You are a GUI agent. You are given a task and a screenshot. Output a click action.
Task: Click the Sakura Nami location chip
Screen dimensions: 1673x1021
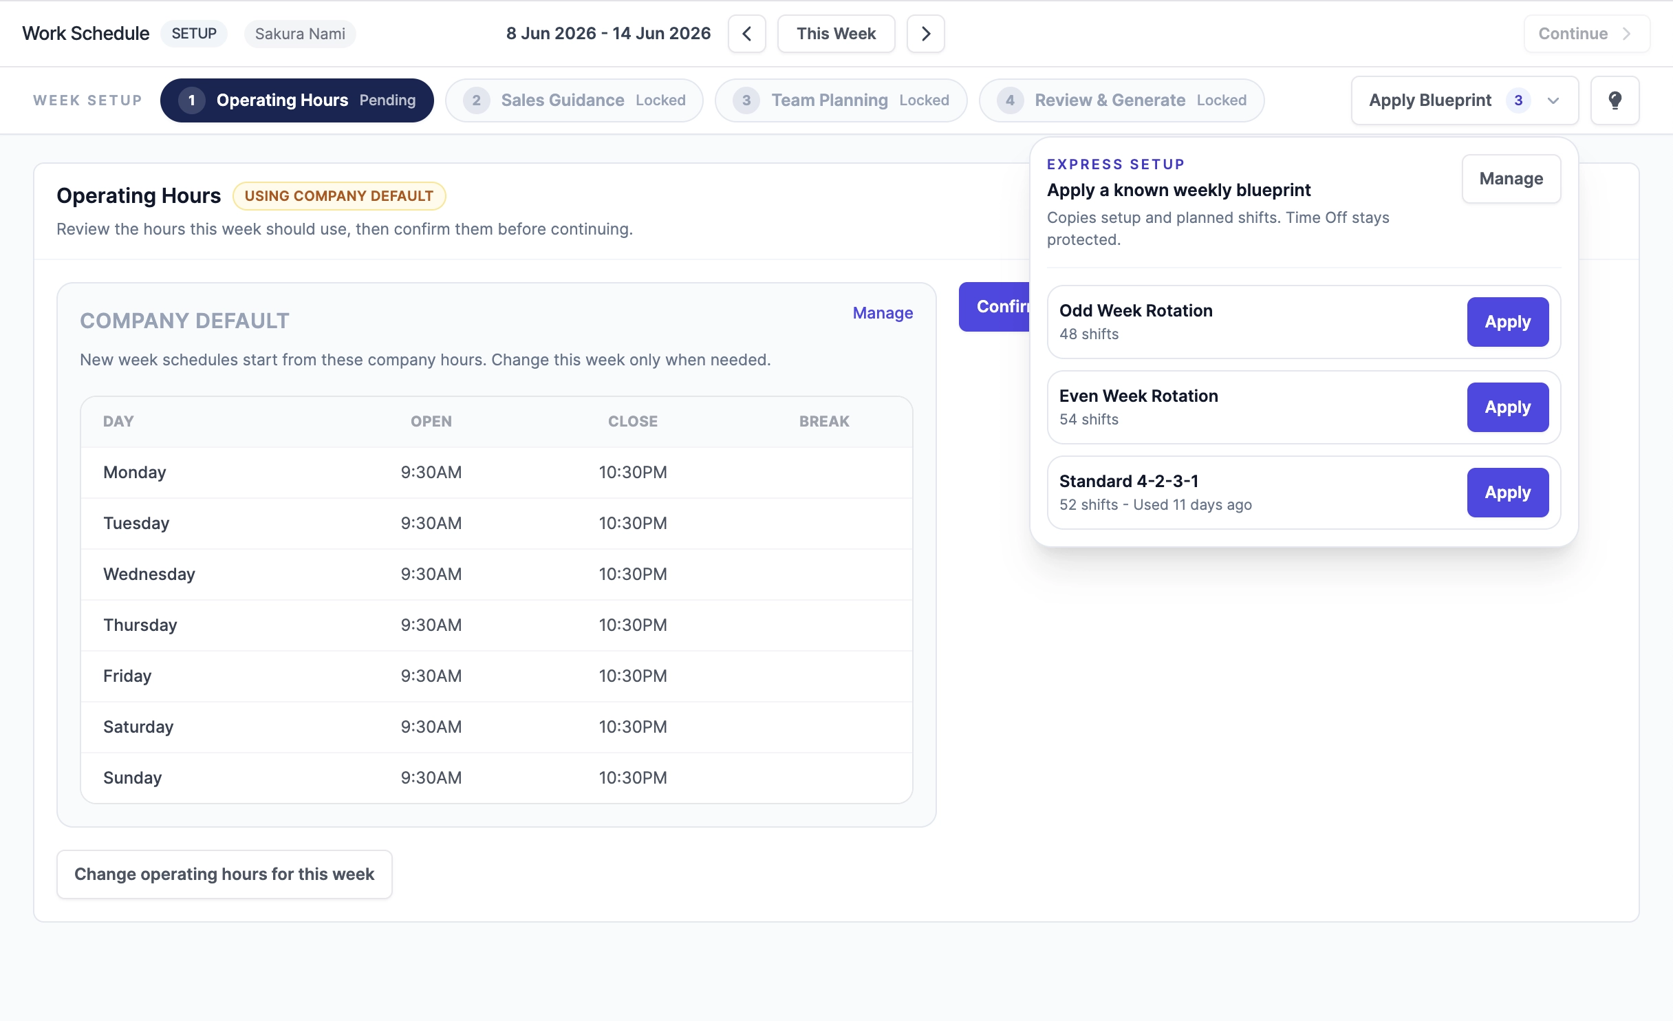300,34
